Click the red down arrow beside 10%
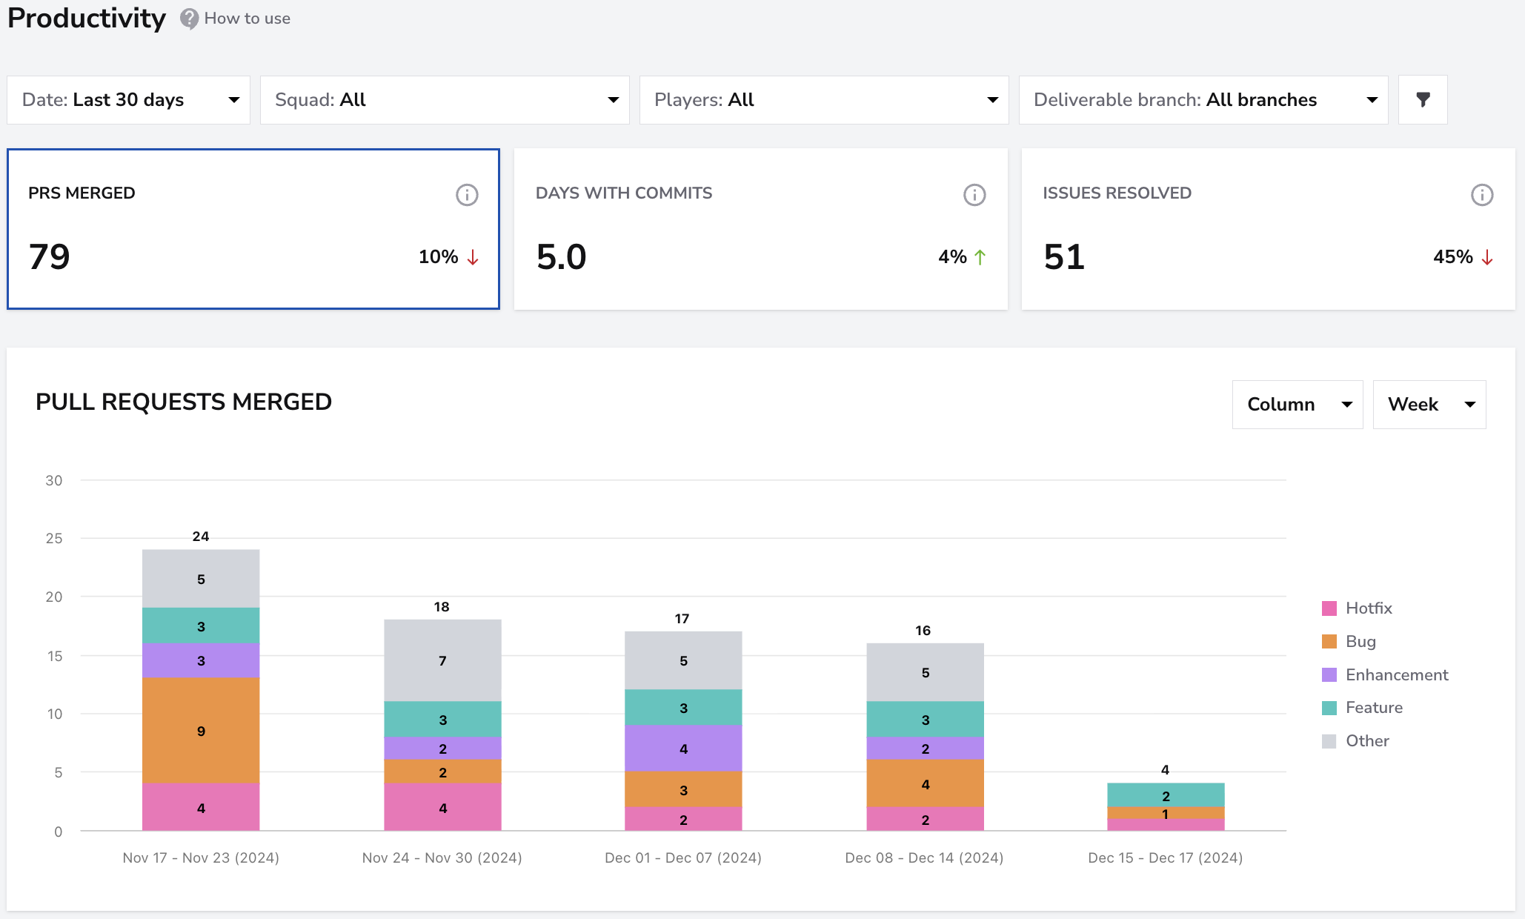Screen dimensions: 1525x919 click(473, 257)
